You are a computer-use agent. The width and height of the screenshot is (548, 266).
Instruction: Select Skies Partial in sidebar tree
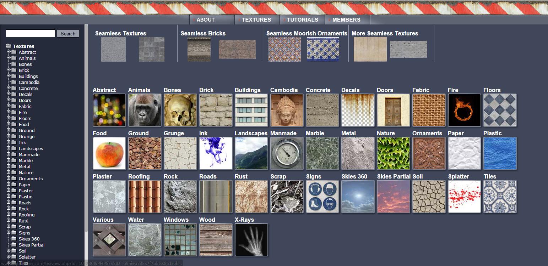(x=32, y=245)
